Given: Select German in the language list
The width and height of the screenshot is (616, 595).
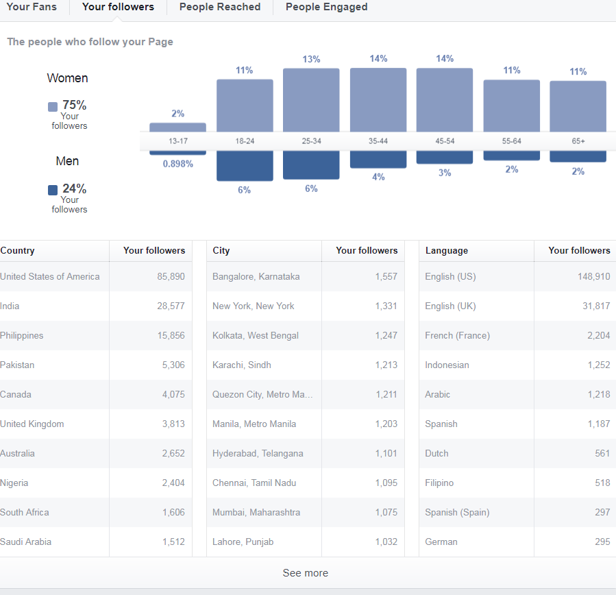Looking at the screenshot, I should click(518, 542).
